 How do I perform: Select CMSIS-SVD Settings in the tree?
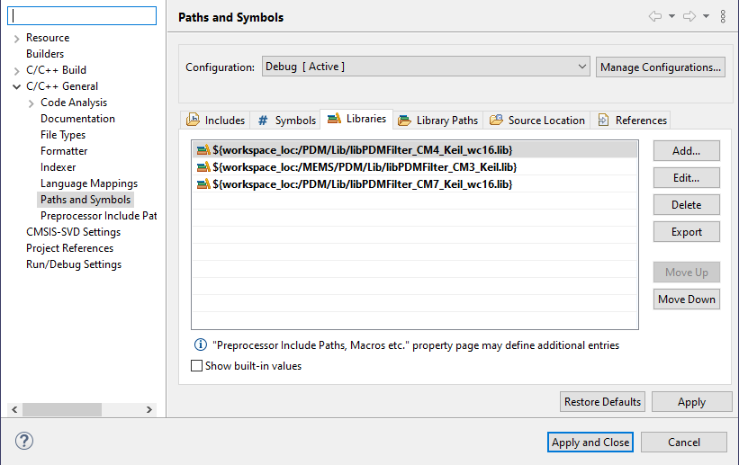click(x=73, y=232)
